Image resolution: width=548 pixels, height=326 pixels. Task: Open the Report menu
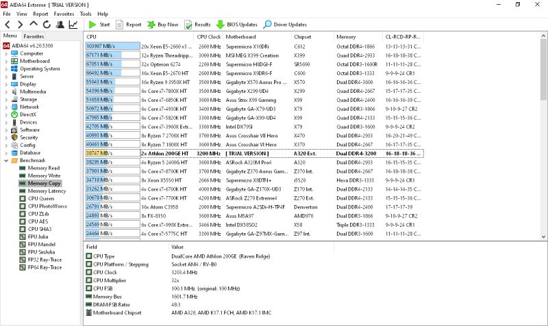click(40, 14)
